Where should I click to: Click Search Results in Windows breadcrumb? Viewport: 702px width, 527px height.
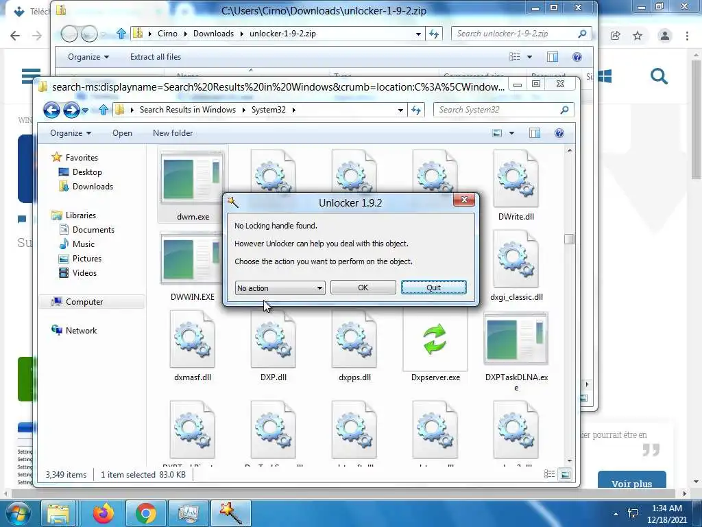(x=188, y=110)
